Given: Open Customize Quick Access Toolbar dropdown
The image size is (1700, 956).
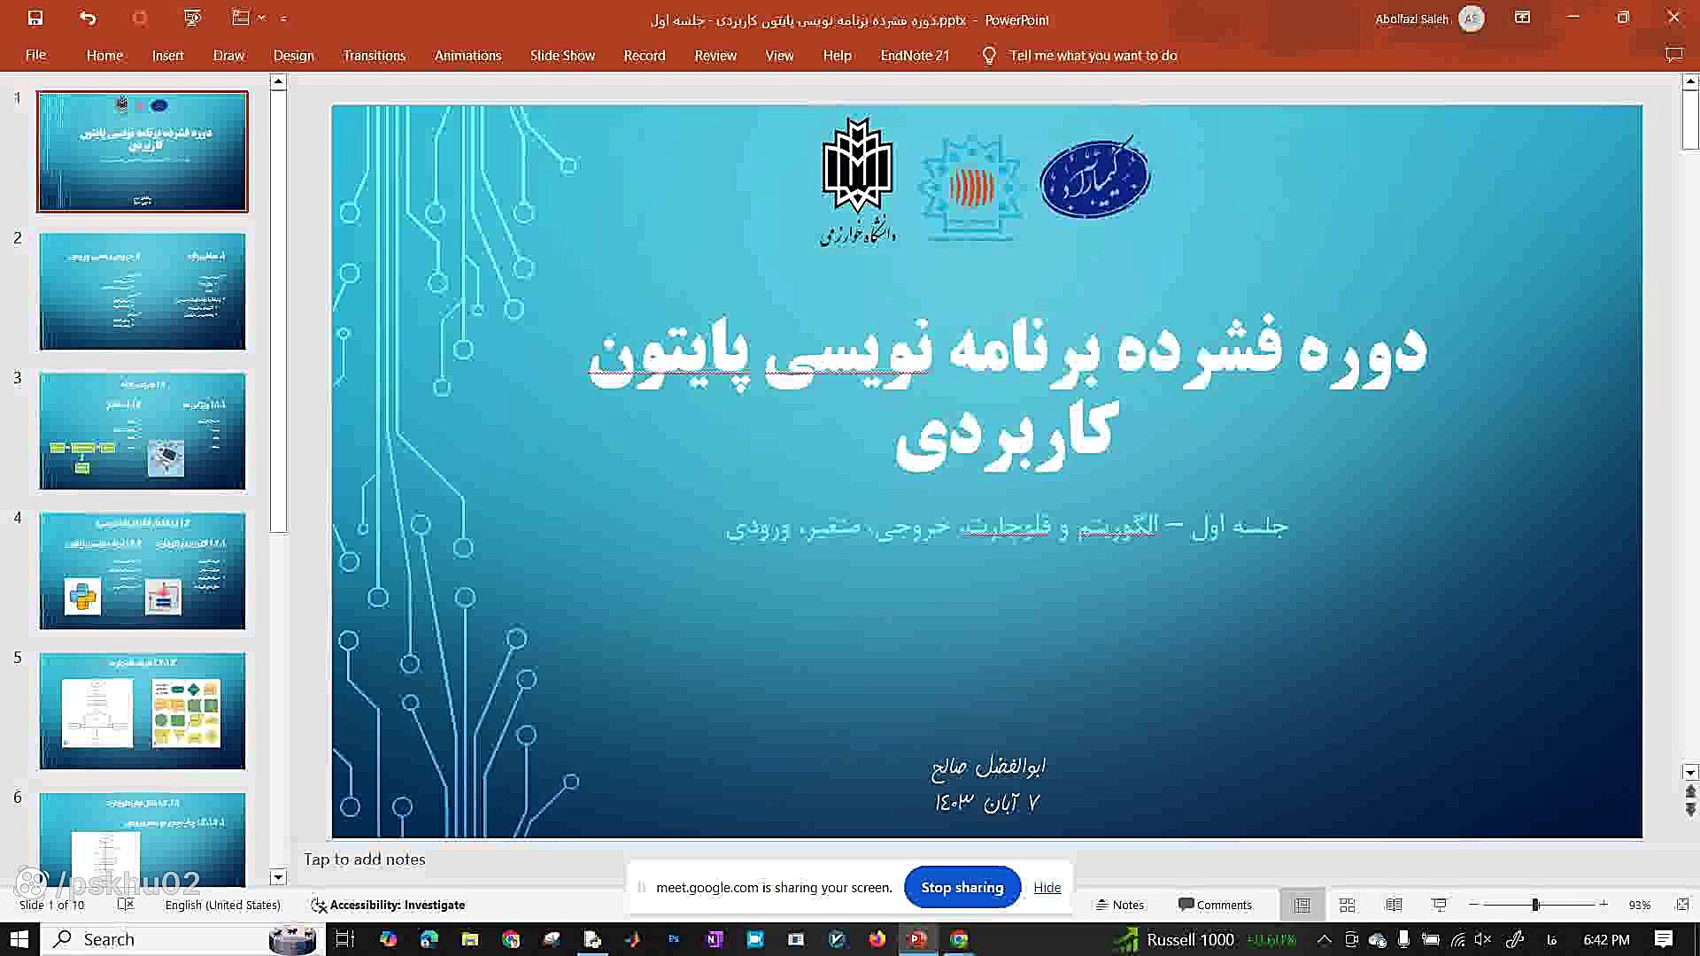Looking at the screenshot, I should (283, 19).
